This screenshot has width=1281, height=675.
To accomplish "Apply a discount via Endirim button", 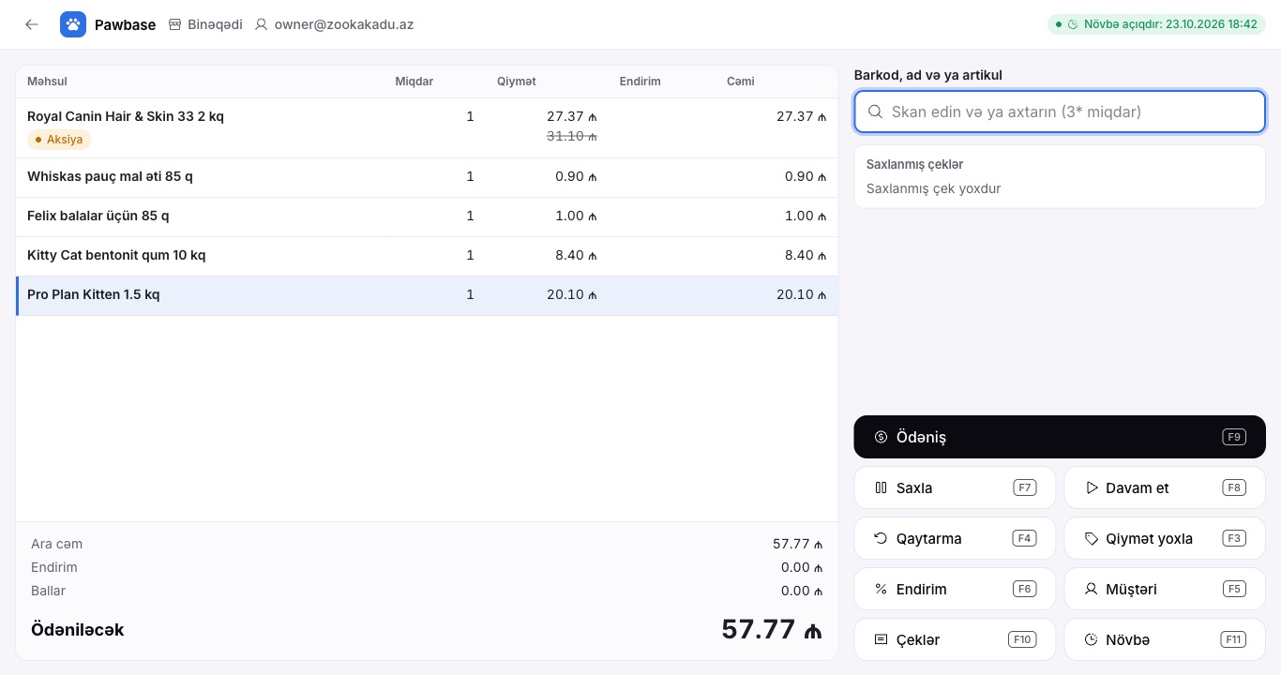I will (955, 589).
